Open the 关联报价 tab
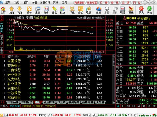The image size is (157, 117). (15, 106)
